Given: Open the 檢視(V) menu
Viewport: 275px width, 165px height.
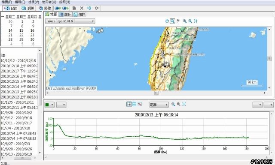Looking at the screenshot, I should coord(34,2).
